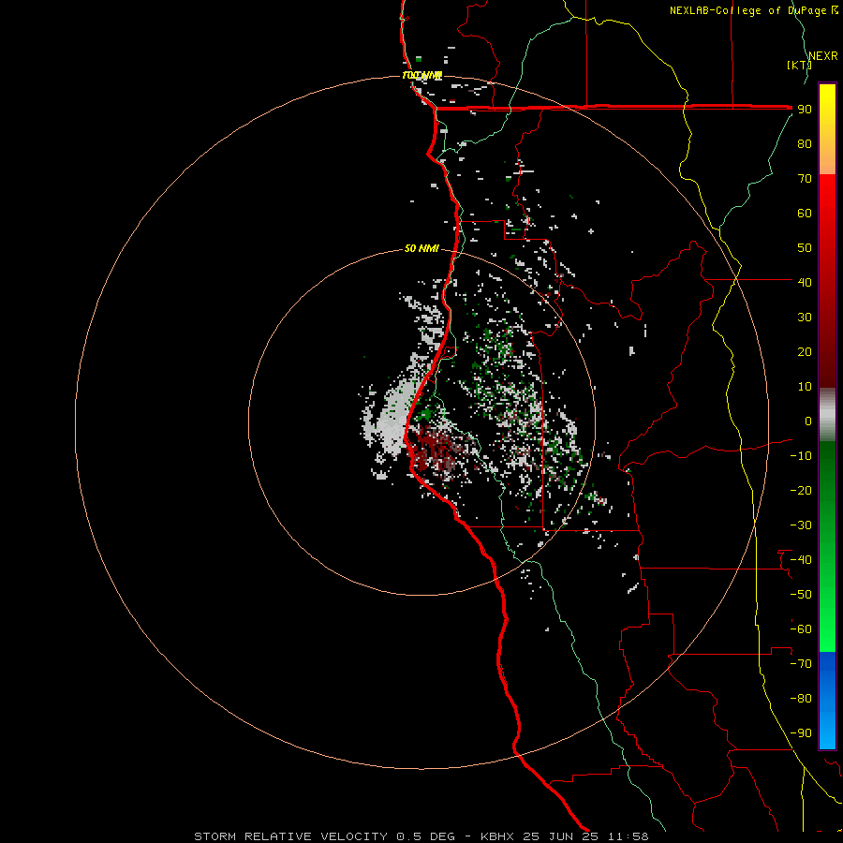The height and width of the screenshot is (843, 843).
Task: Click the 20 value on the velocity scale
Action: pyautogui.click(x=805, y=351)
